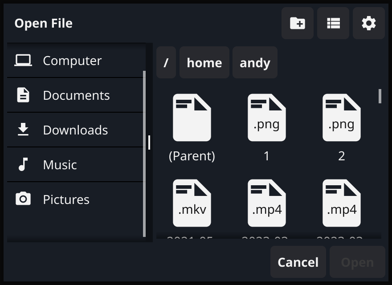
Task: Select the second .mp4 file
Action: [342, 204]
